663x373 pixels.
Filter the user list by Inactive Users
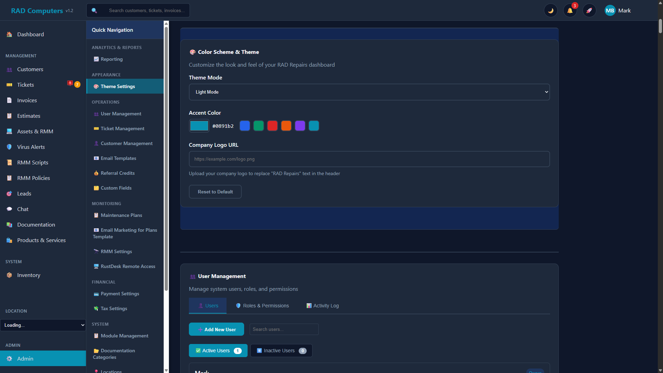[x=281, y=350]
